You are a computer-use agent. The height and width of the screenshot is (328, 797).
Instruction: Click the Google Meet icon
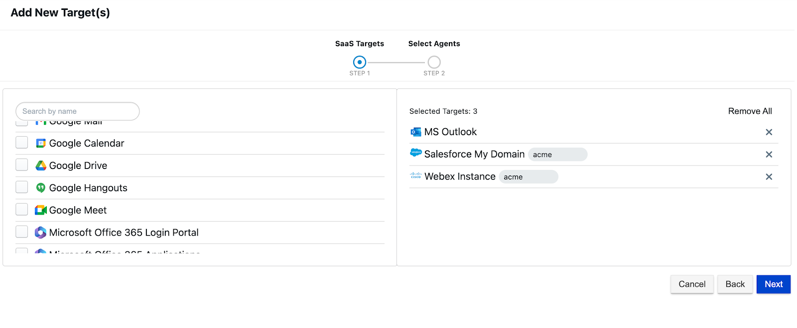pos(41,210)
